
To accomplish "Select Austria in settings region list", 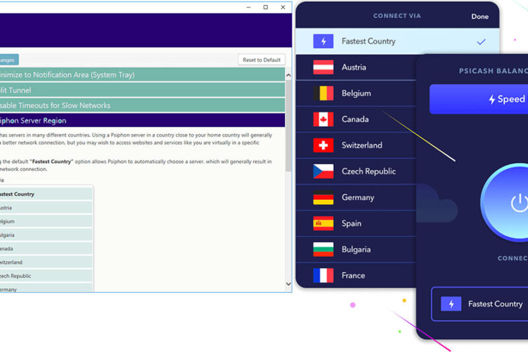I will pyautogui.click(x=46, y=208).
